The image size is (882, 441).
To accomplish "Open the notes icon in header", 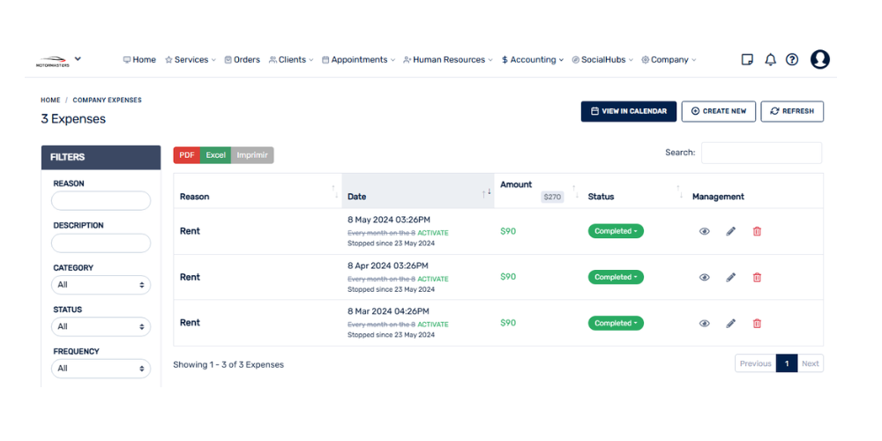I will pyautogui.click(x=747, y=60).
